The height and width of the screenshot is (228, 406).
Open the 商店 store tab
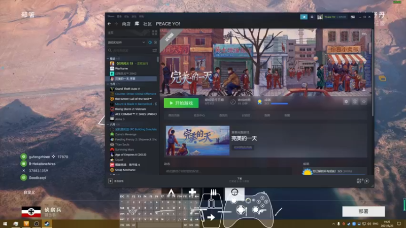pos(126,24)
